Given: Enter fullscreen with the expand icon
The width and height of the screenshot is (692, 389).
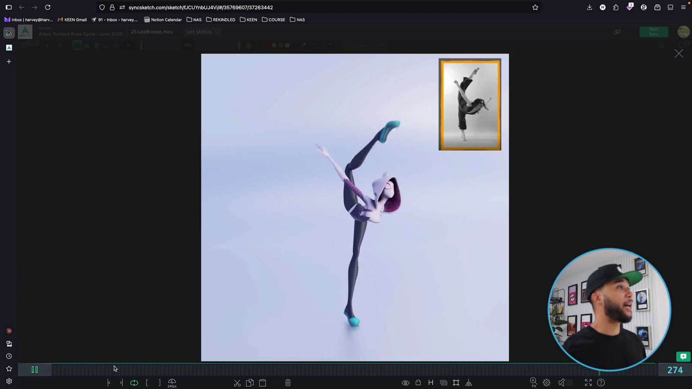Looking at the screenshot, I should pos(588,383).
